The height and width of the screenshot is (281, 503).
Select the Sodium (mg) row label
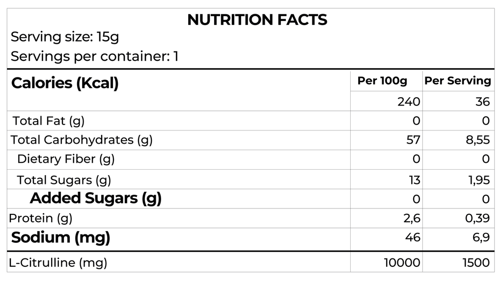(x=60, y=237)
